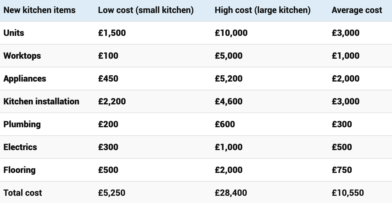Select the 'Appliances' row label
The height and width of the screenshot is (203, 392).
click(25, 78)
